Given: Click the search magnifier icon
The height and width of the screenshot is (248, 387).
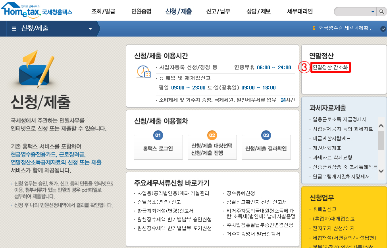Looking at the screenshot, I should point(381,12).
